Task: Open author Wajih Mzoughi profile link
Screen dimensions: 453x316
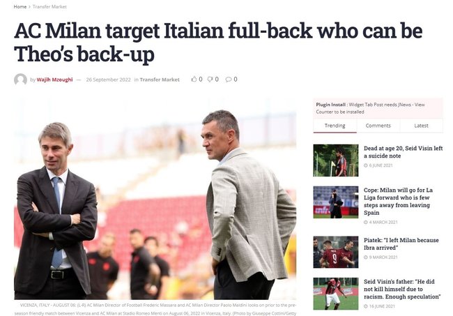Action: (x=54, y=80)
